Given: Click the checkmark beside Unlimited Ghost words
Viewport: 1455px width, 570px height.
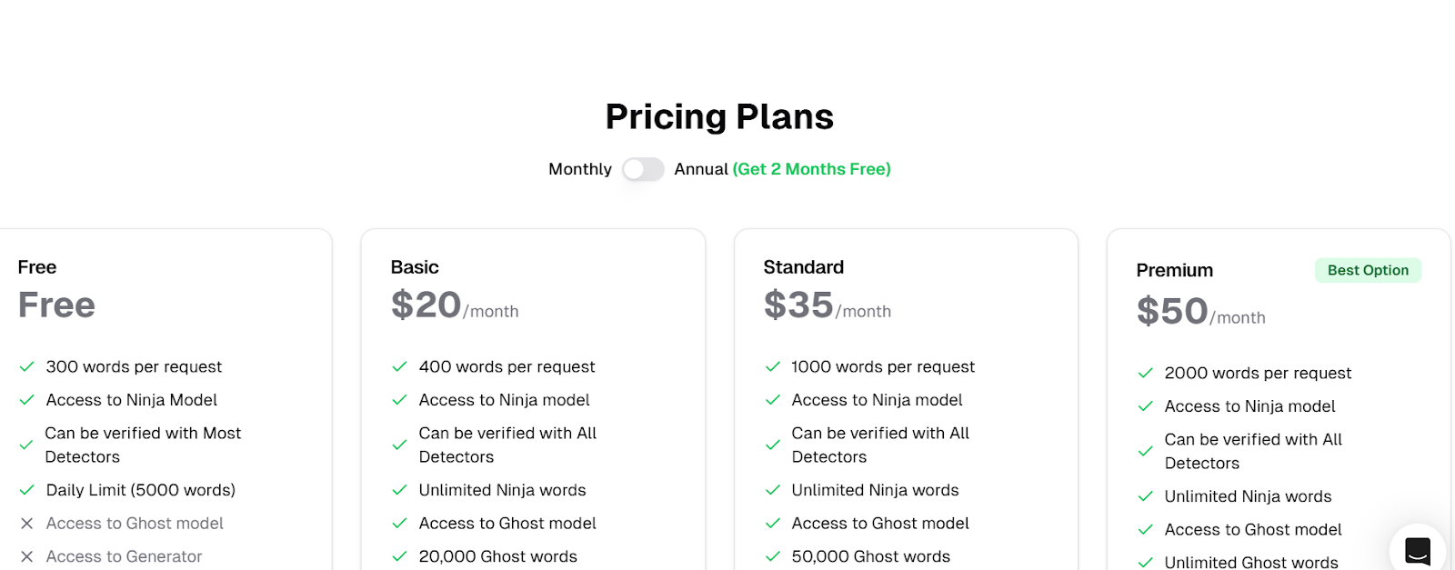Looking at the screenshot, I should pos(1146,563).
